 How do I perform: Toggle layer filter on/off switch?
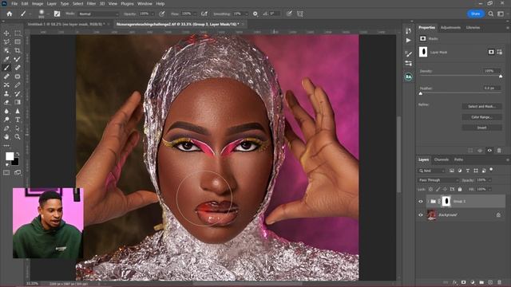(x=491, y=170)
